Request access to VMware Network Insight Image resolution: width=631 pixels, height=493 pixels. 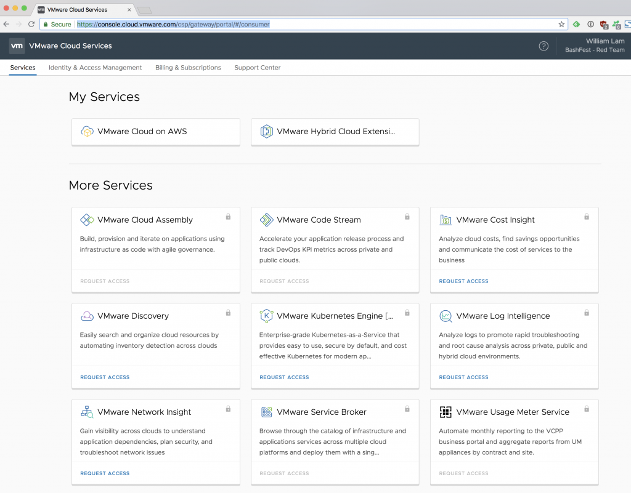(105, 473)
